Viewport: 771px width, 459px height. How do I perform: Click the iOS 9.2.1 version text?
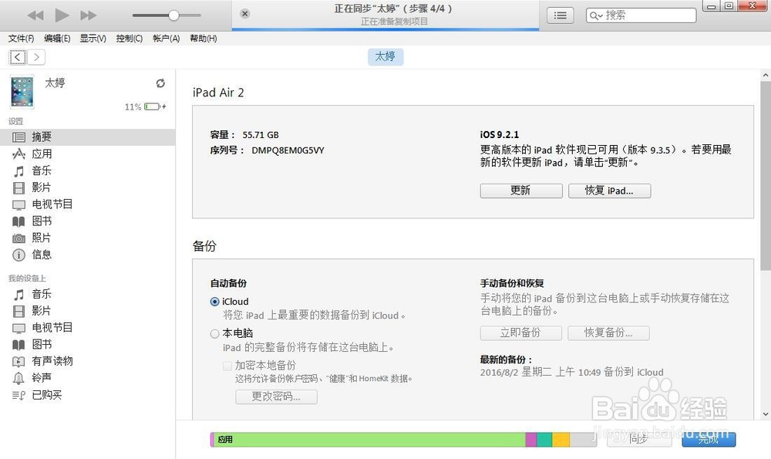[x=500, y=135]
